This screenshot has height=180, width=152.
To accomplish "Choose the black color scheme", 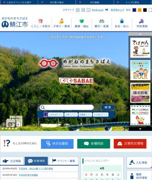I will [145, 10].
